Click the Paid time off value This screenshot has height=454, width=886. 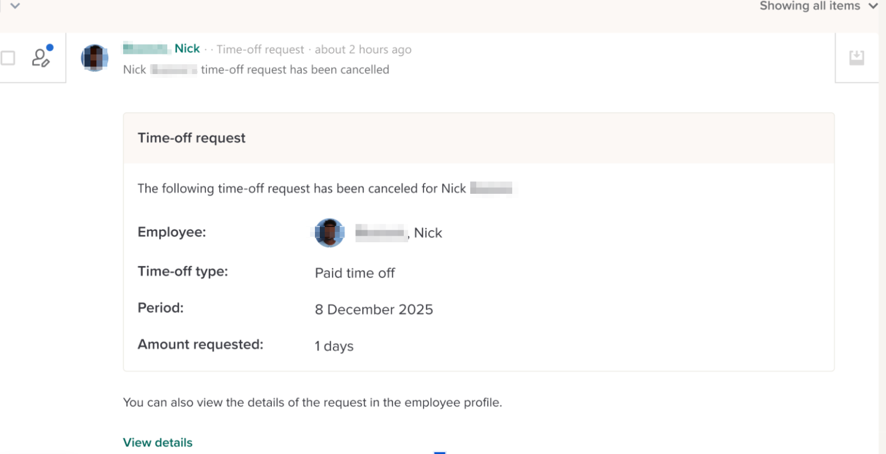coord(355,273)
